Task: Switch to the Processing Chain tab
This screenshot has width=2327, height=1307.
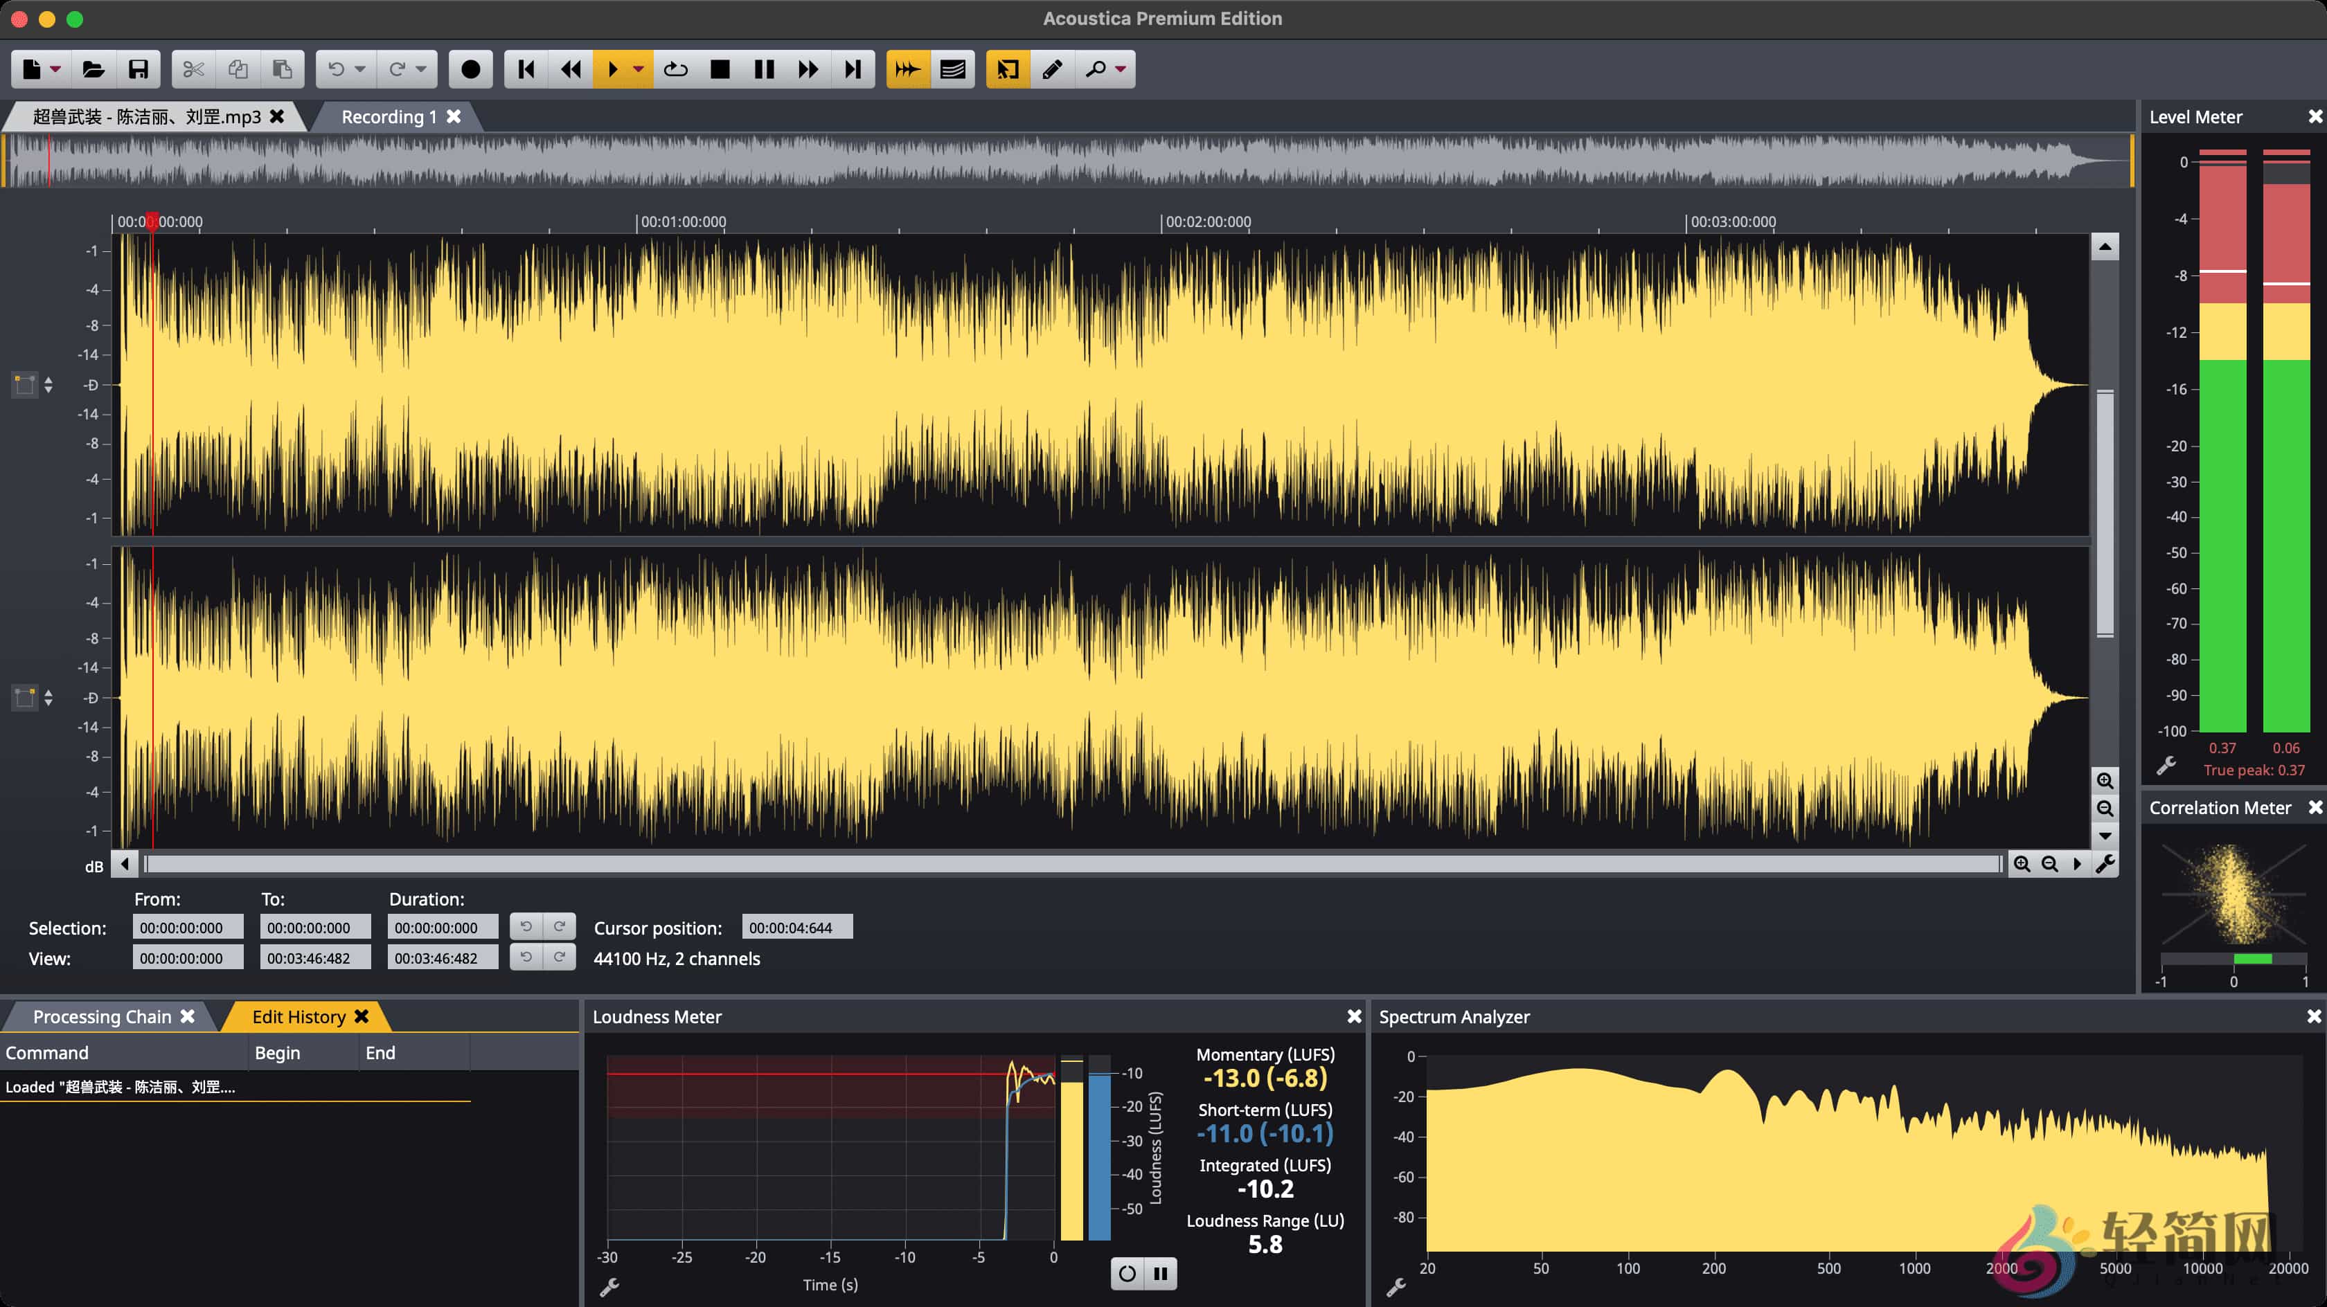Action: coord(102,1016)
